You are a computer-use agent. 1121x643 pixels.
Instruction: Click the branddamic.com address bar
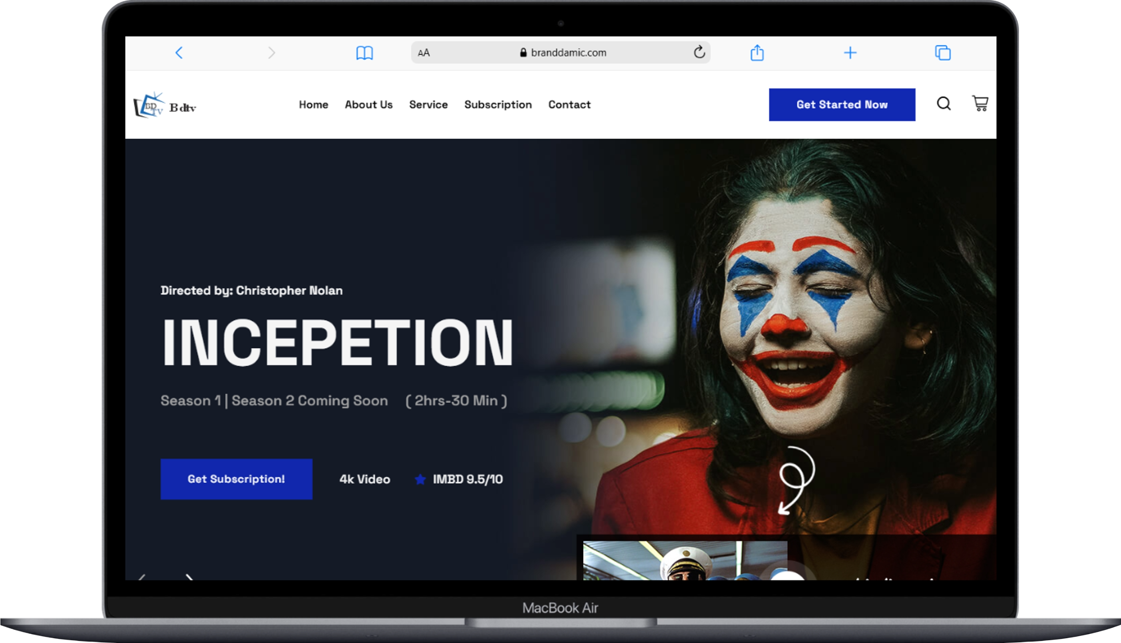coord(560,52)
